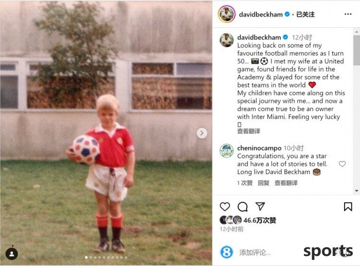
Task: Click 查看翻译 under Beckham's caption
Action: [x=249, y=131]
